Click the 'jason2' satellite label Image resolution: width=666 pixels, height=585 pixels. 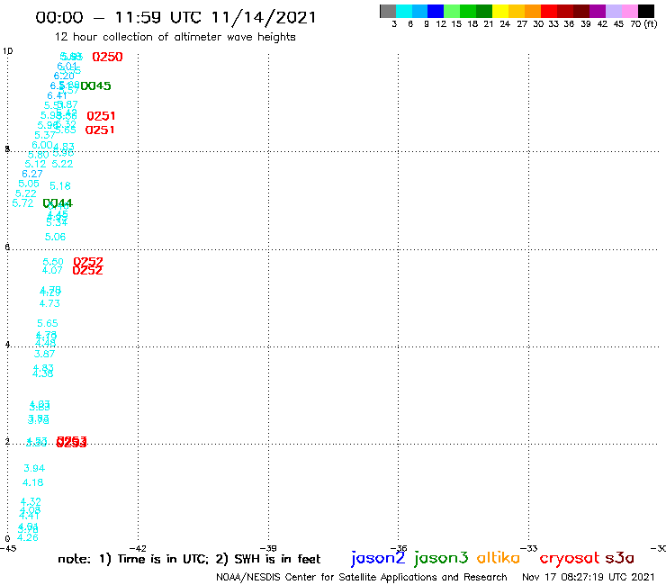(378, 558)
